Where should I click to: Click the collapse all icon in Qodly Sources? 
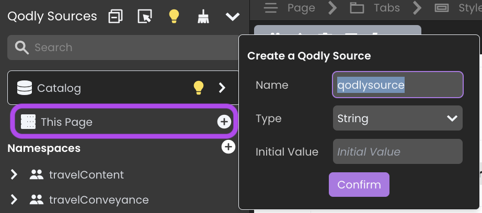116,16
